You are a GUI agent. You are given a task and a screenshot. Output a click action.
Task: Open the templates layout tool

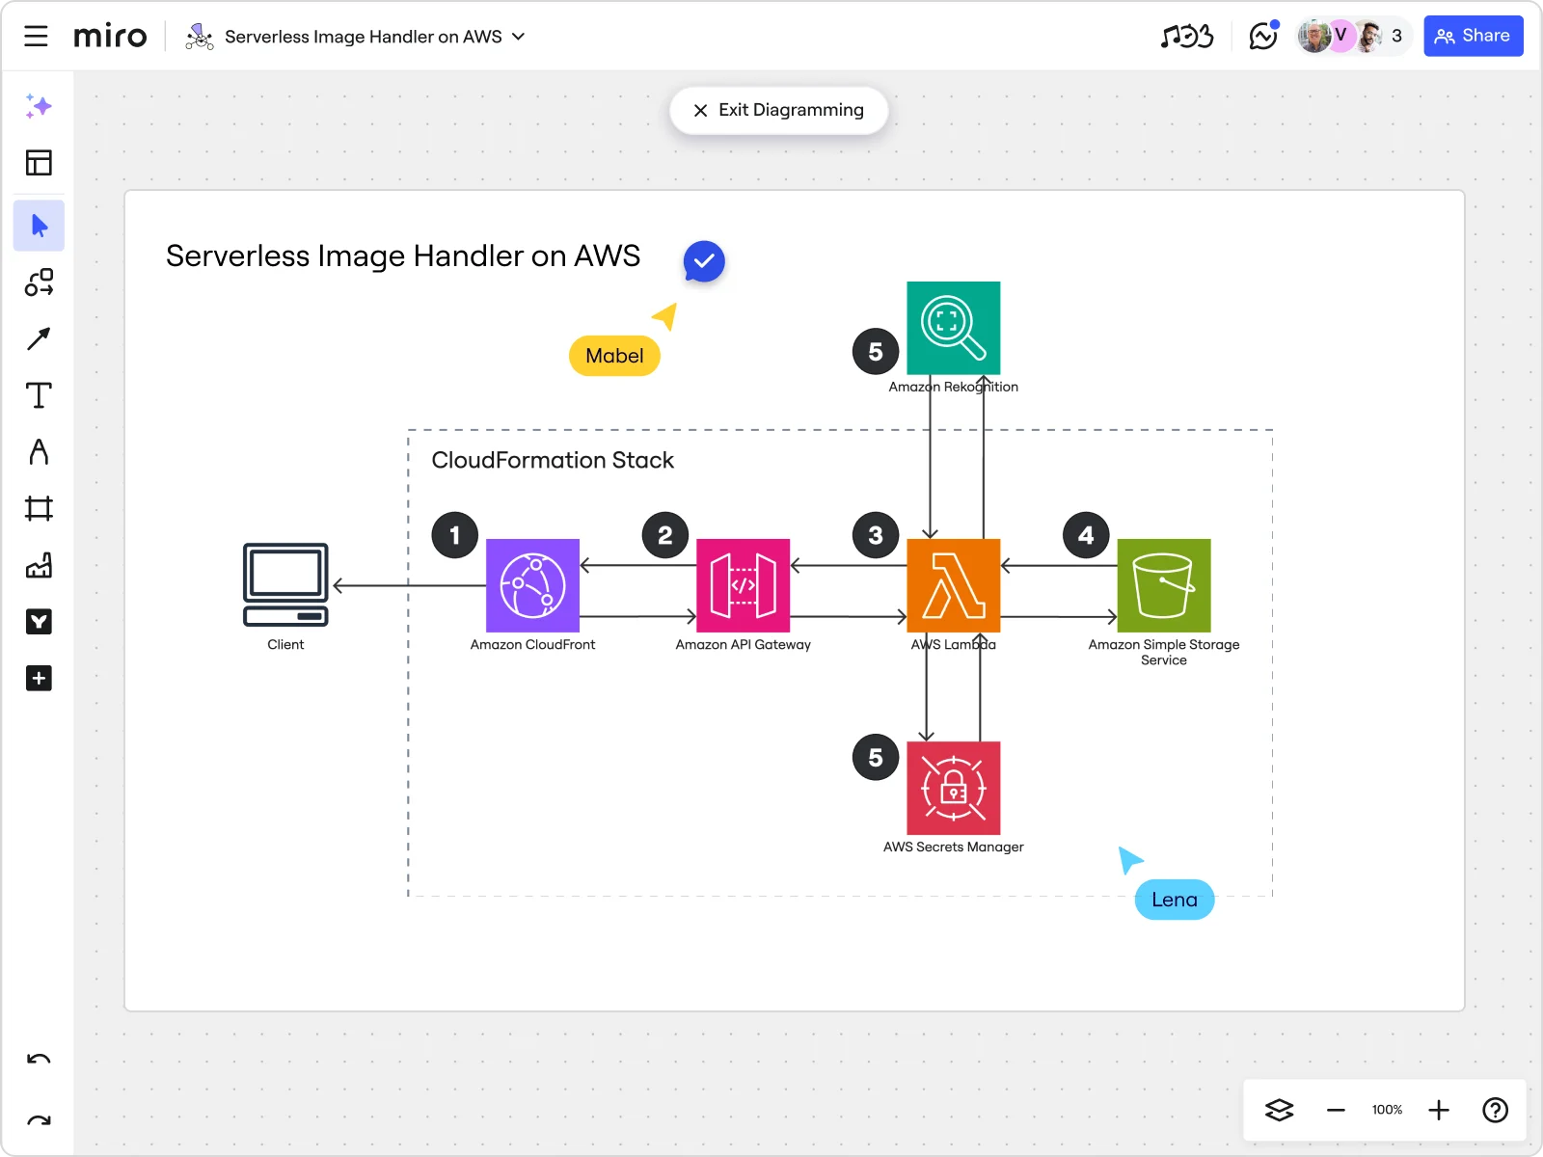[x=39, y=162]
